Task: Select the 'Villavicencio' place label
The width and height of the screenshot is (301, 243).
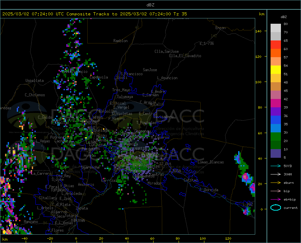Action: [75, 72]
